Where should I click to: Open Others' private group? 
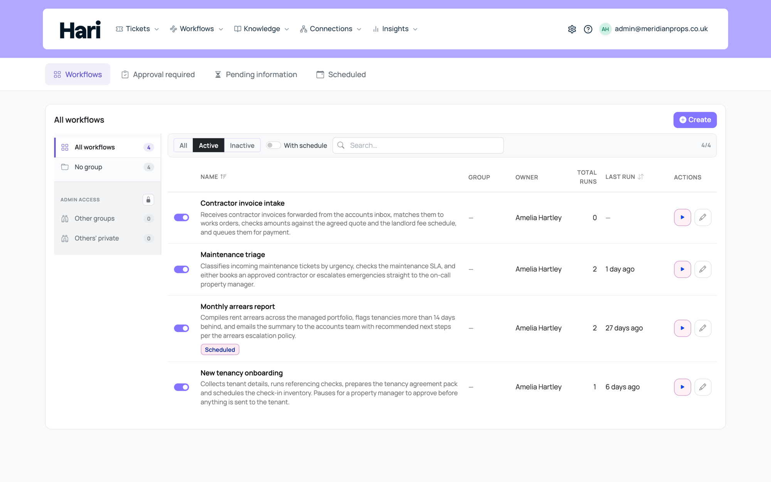pyautogui.click(x=108, y=238)
